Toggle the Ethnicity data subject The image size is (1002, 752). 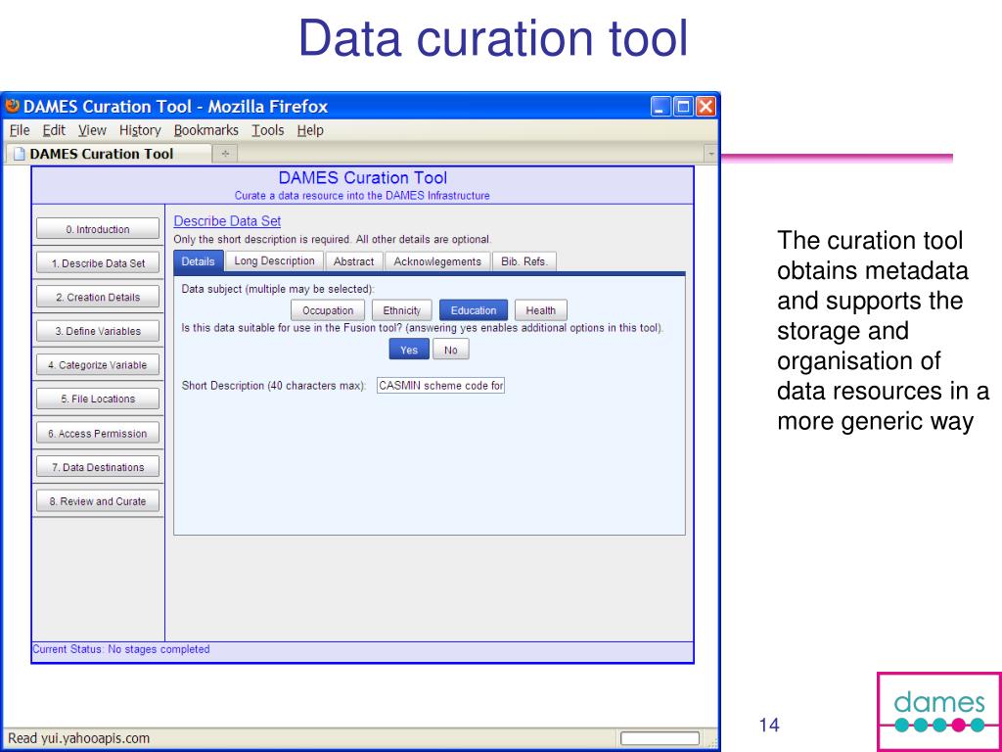coord(402,310)
